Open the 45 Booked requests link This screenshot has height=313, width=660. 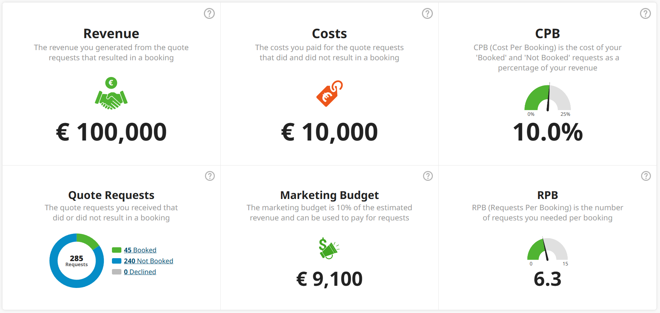point(140,250)
